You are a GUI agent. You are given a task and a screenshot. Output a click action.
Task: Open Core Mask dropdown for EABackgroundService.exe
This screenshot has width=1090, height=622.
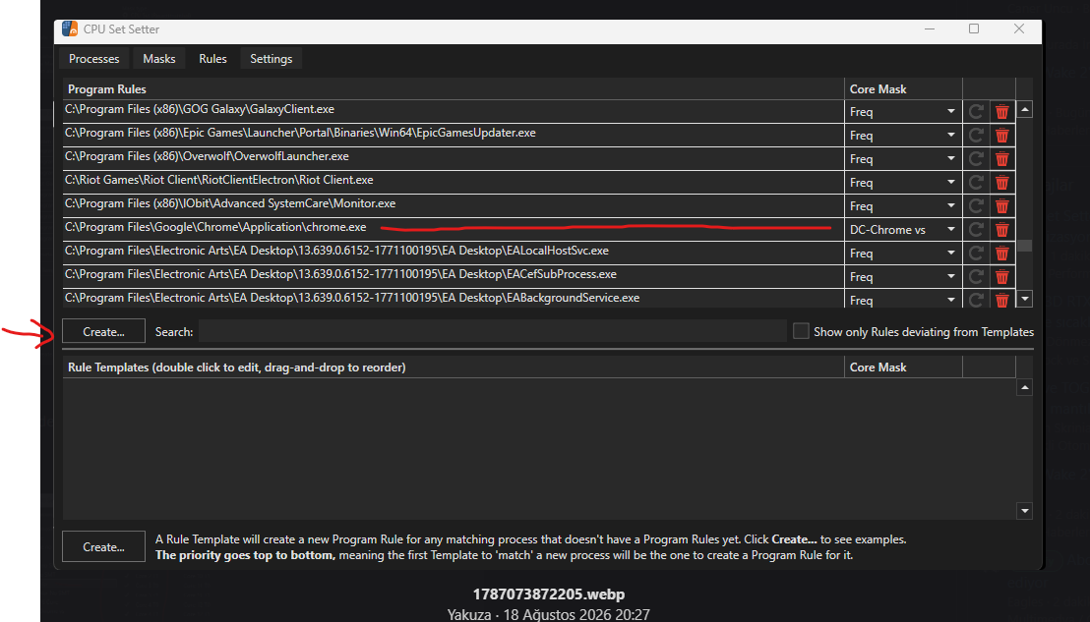903,299
